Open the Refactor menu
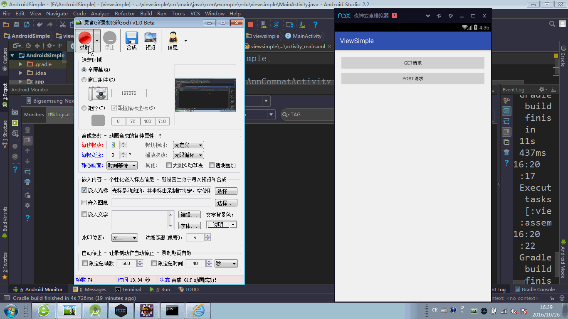 point(125,14)
